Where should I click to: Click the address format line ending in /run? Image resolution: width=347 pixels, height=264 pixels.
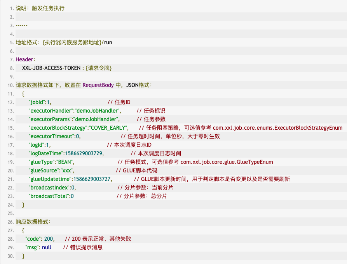[x=64, y=42]
